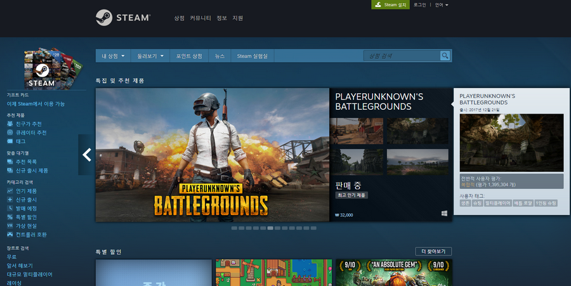Click the 배틀 로얄 user tag
The width and height of the screenshot is (571, 286).
tap(523, 203)
